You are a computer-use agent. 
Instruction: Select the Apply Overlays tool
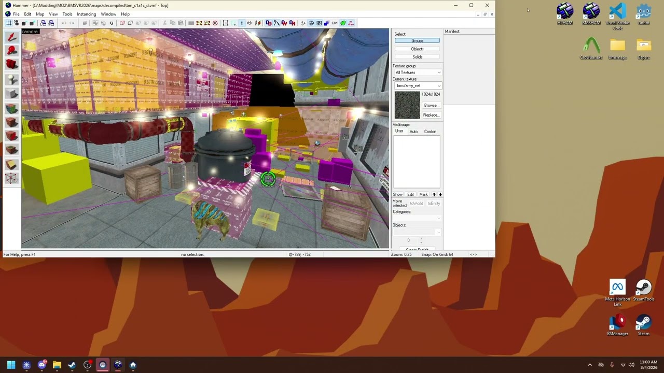coord(11,150)
